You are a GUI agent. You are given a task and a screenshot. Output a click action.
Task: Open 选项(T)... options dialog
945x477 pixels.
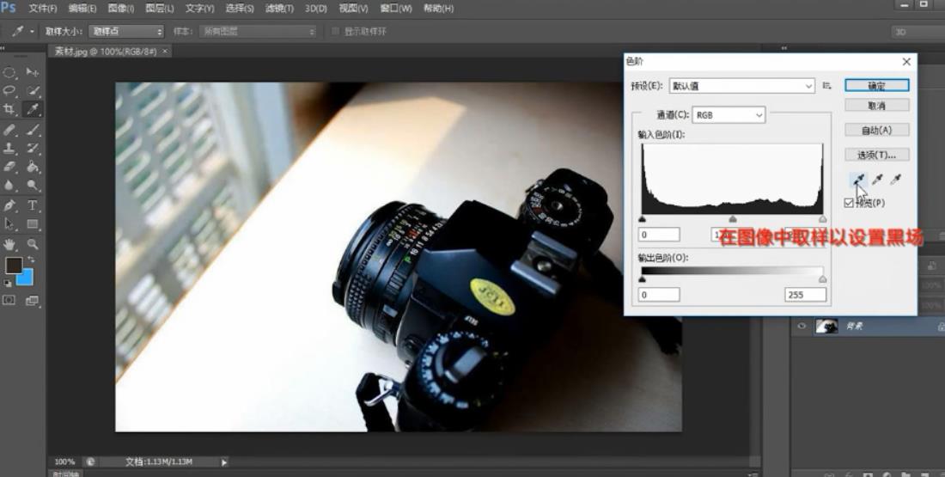point(877,155)
